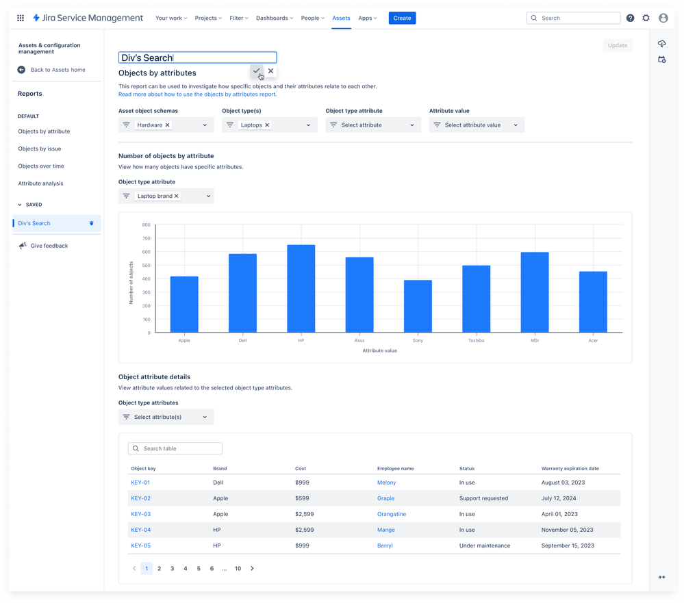Focus the top Search field

573,18
